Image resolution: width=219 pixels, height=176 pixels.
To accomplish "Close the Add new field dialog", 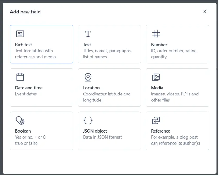I will coord(205,12).
